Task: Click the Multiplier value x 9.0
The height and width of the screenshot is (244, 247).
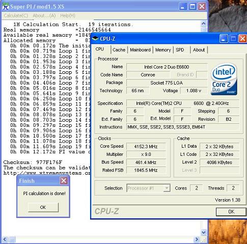Action: (146, 154)
